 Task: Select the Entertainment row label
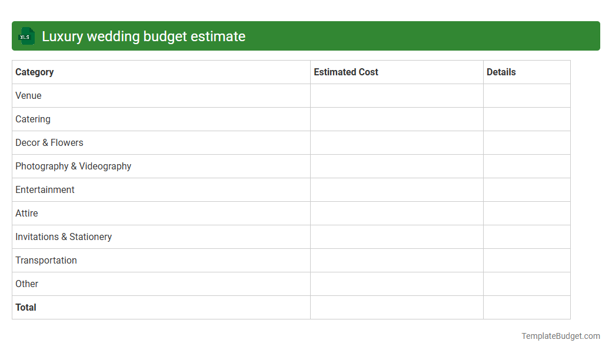(x=45, y=189)
